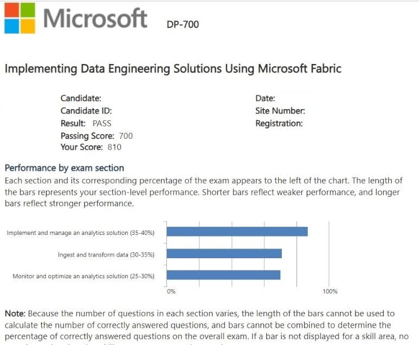This screenshot has width=419, height=345.
Task: Click the Implement and manage analytics bar
Action: (x=237, y=232)
